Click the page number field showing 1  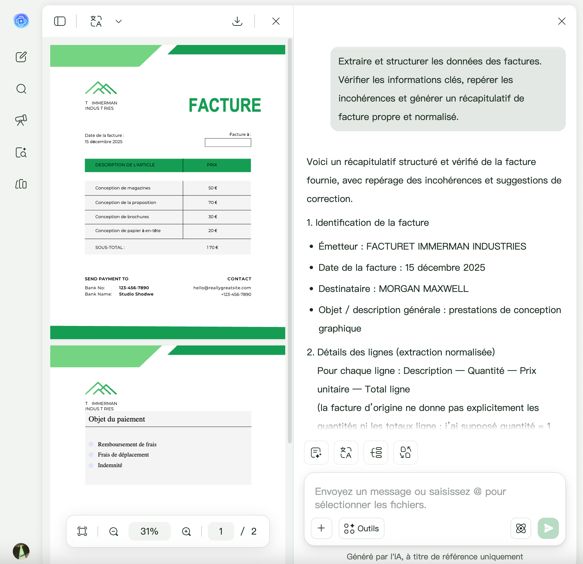[221, 531]
